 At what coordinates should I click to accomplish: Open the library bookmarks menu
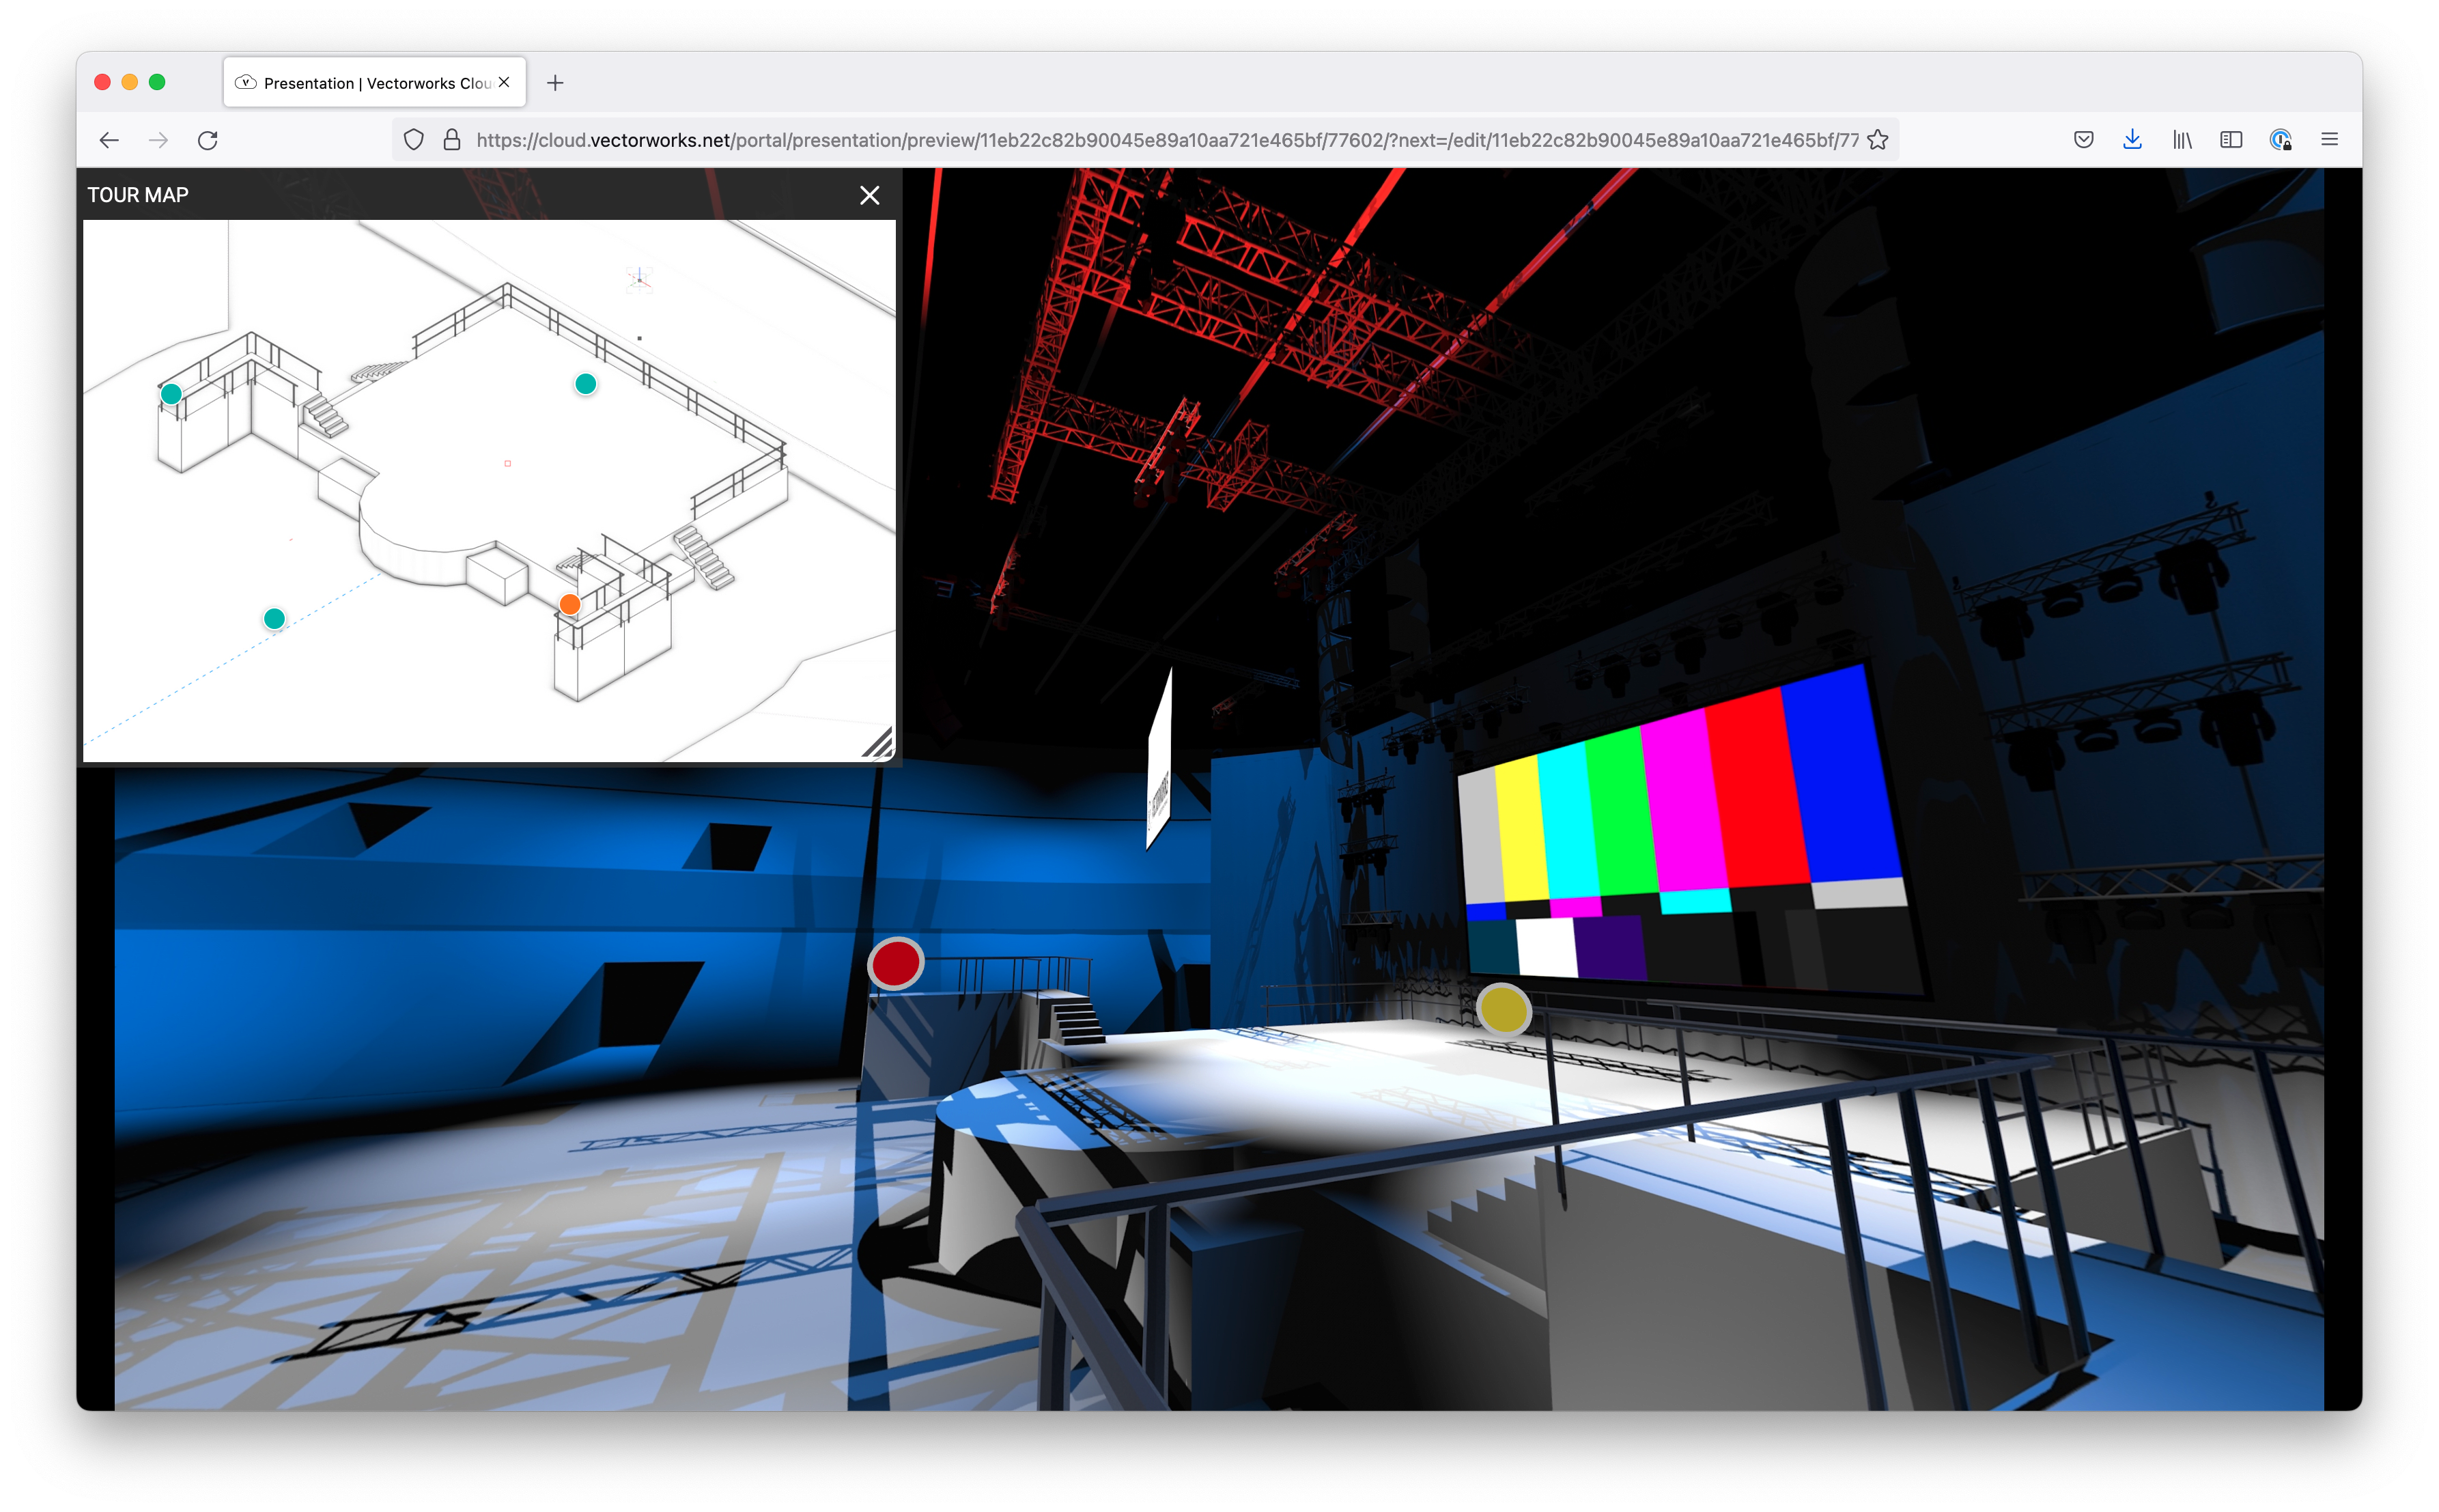[x=2182, y=140]
